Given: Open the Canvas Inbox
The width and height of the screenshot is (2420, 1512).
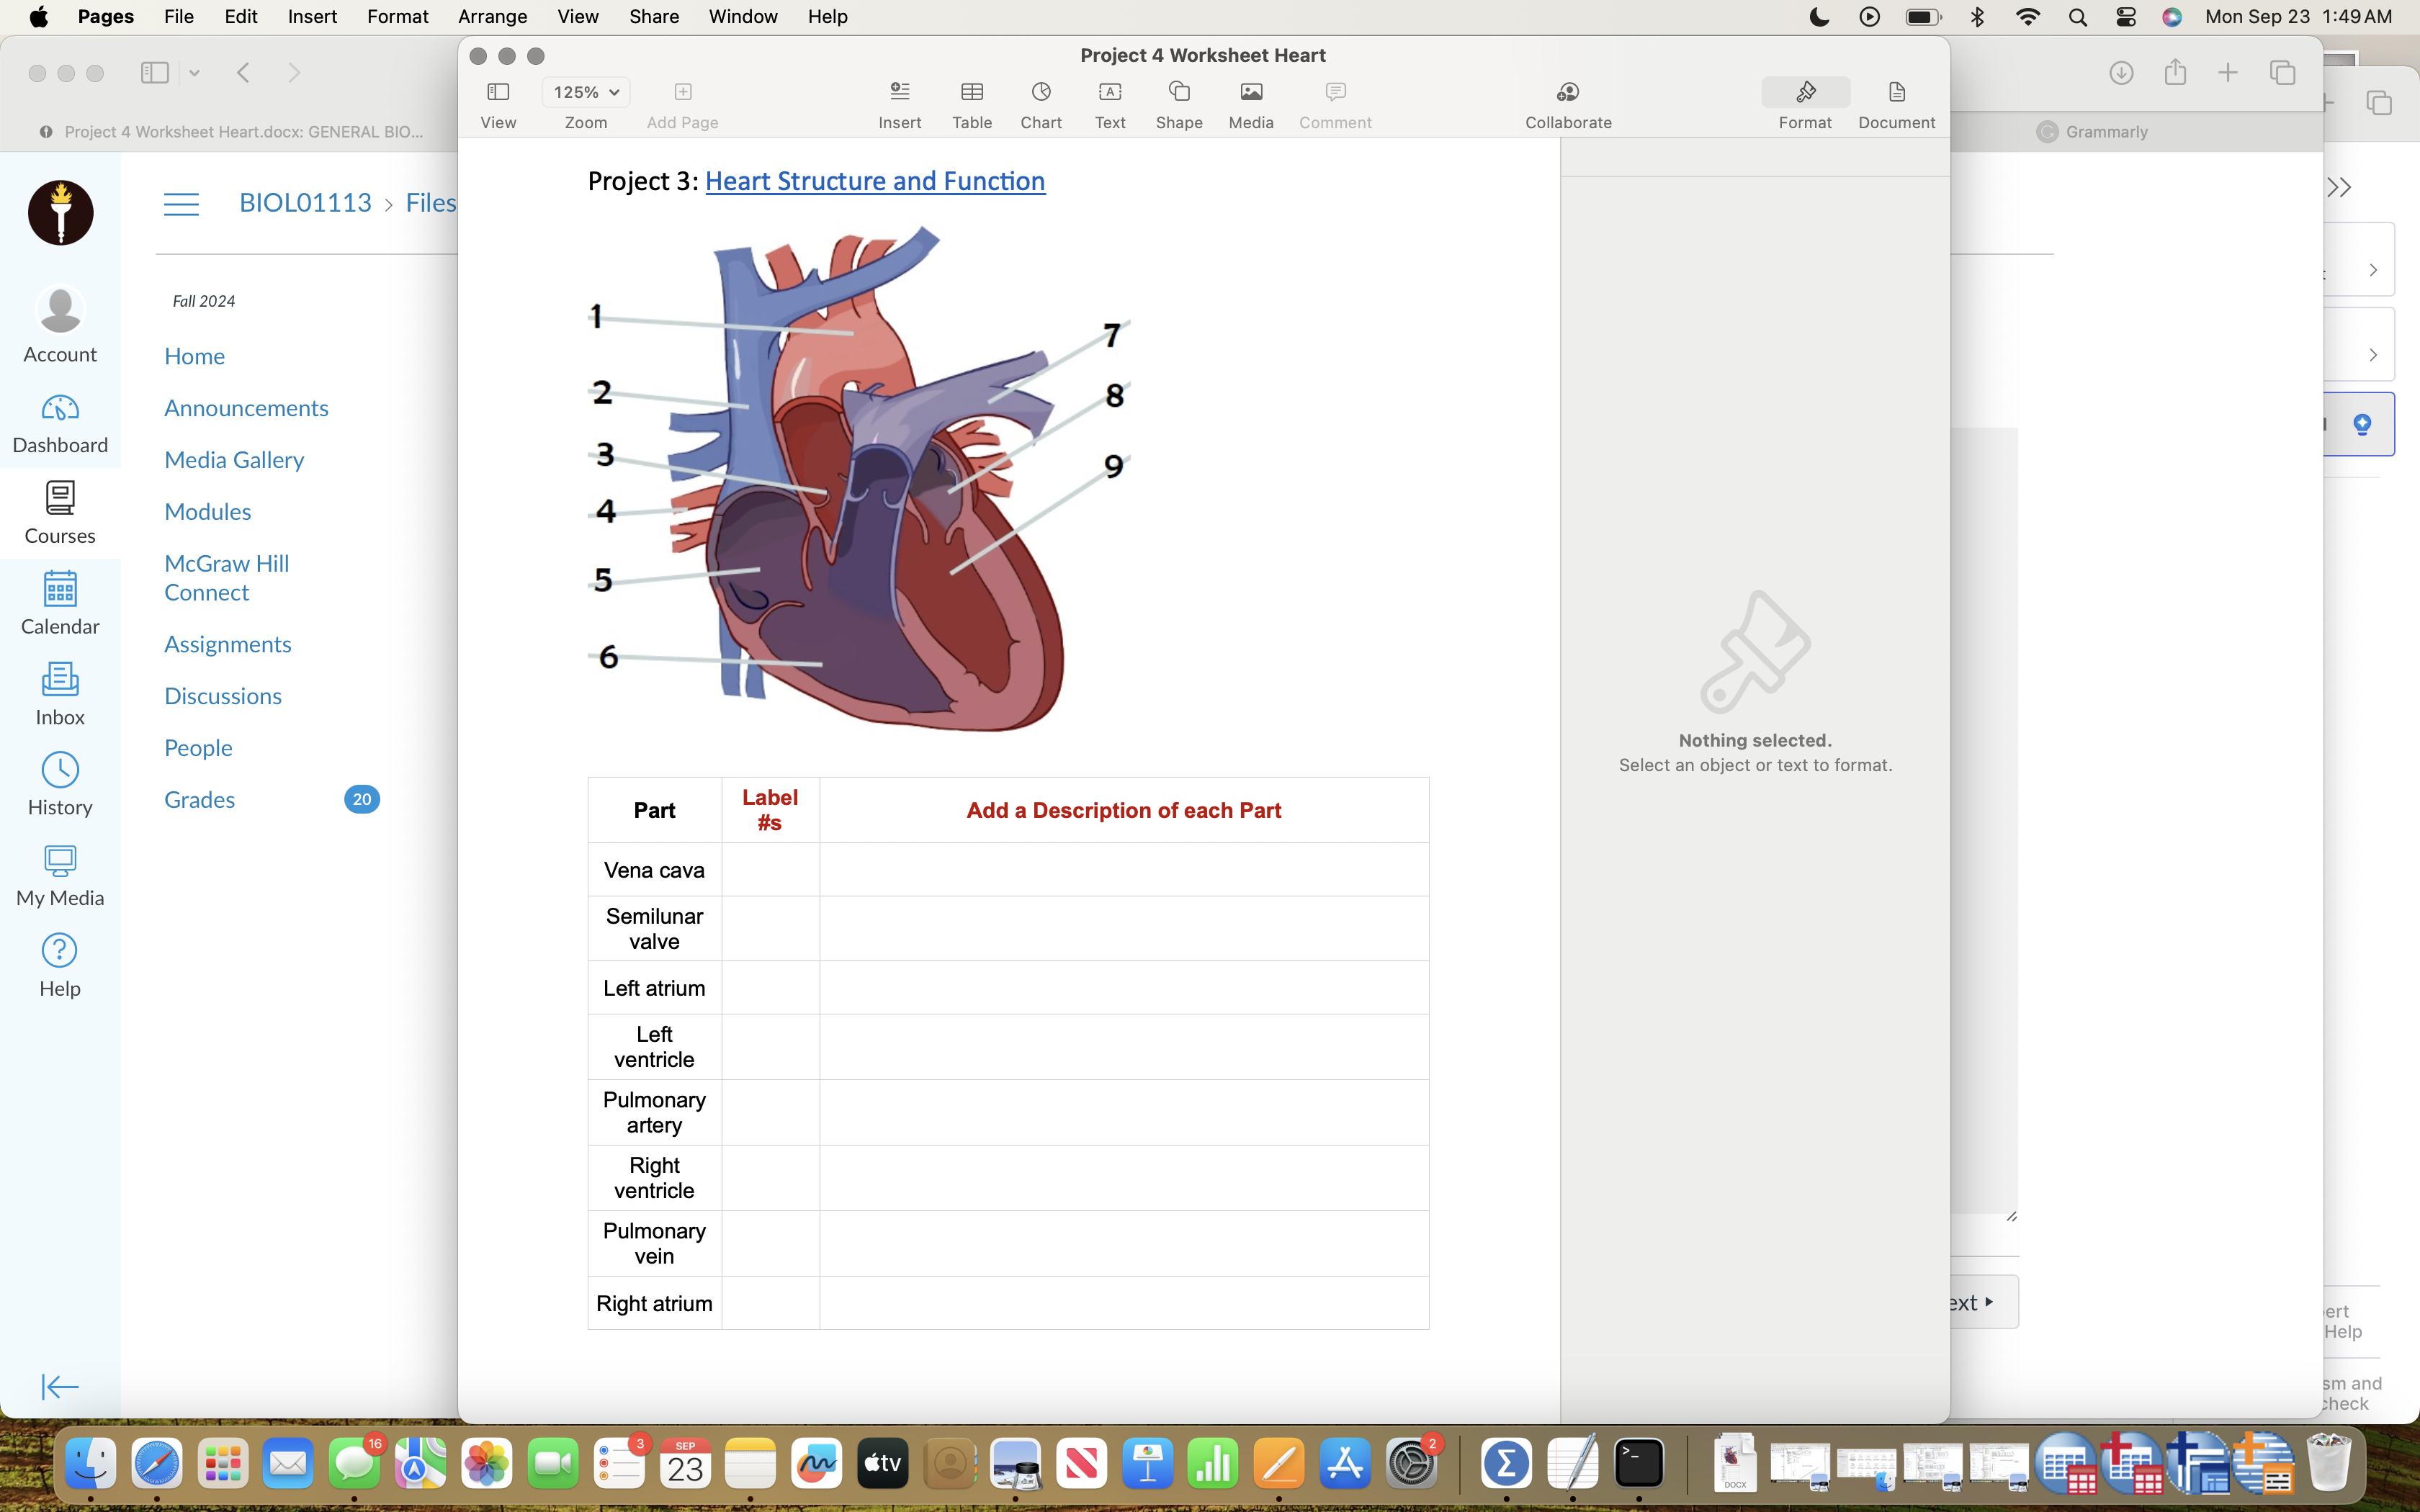Looking at the screenshot, I should click(60, 694).
